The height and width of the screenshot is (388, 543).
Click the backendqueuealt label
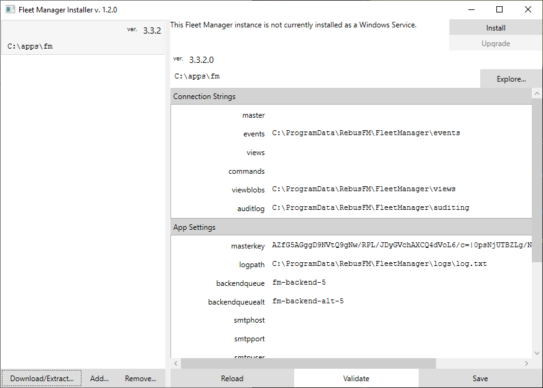[x=236, y=302]
